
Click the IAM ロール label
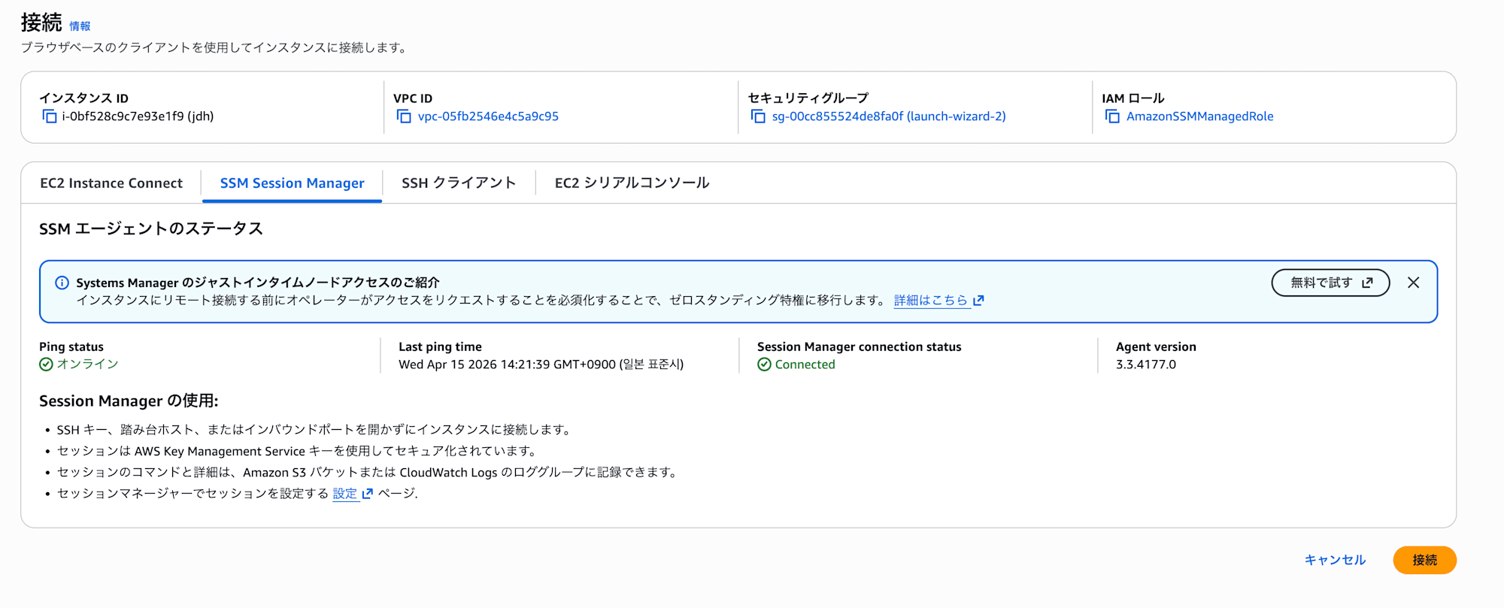(x=1133, y=98)
